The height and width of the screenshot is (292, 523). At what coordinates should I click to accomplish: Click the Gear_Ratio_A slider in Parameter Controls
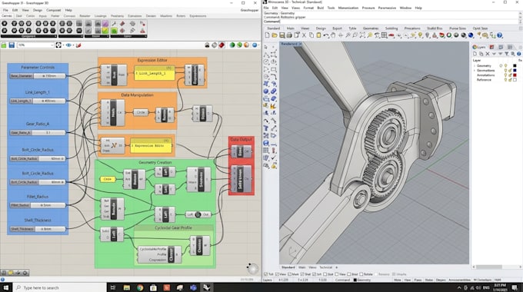38,133
